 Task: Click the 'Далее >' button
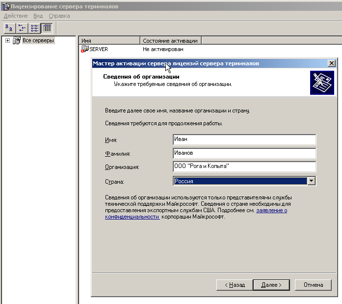tap(271, 285)
